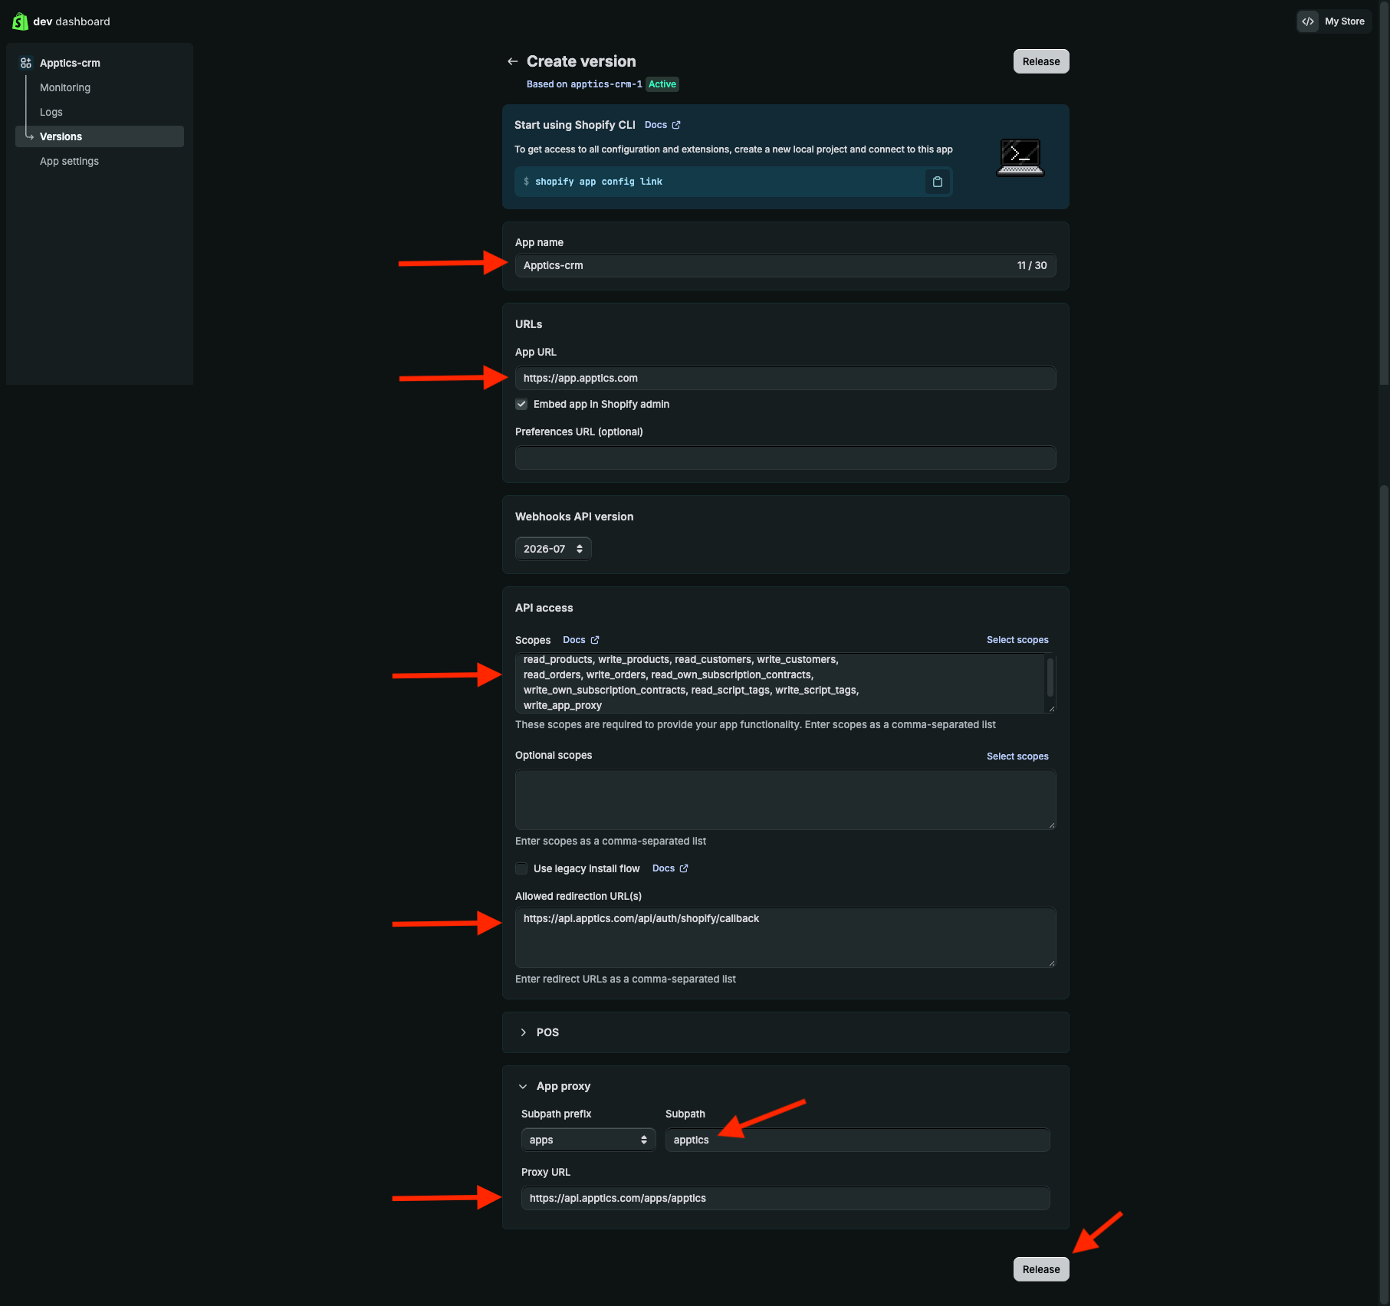Click the Scopes text area scrollbar

click(x=1050, y=678)
